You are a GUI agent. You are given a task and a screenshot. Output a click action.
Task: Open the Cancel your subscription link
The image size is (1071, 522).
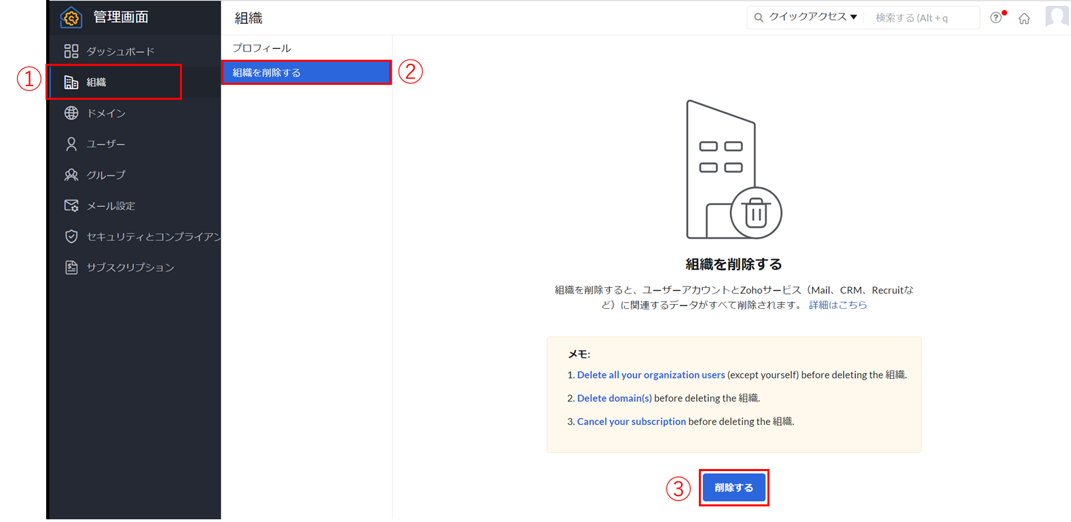631,422
